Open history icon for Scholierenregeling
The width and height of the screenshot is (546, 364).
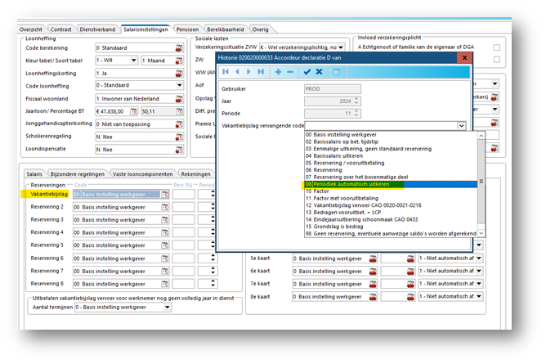(179, 137)
